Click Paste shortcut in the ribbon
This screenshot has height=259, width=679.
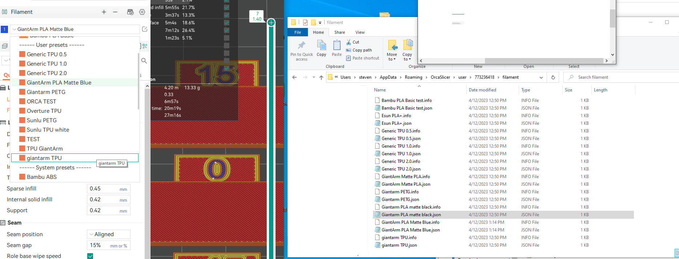362,58
